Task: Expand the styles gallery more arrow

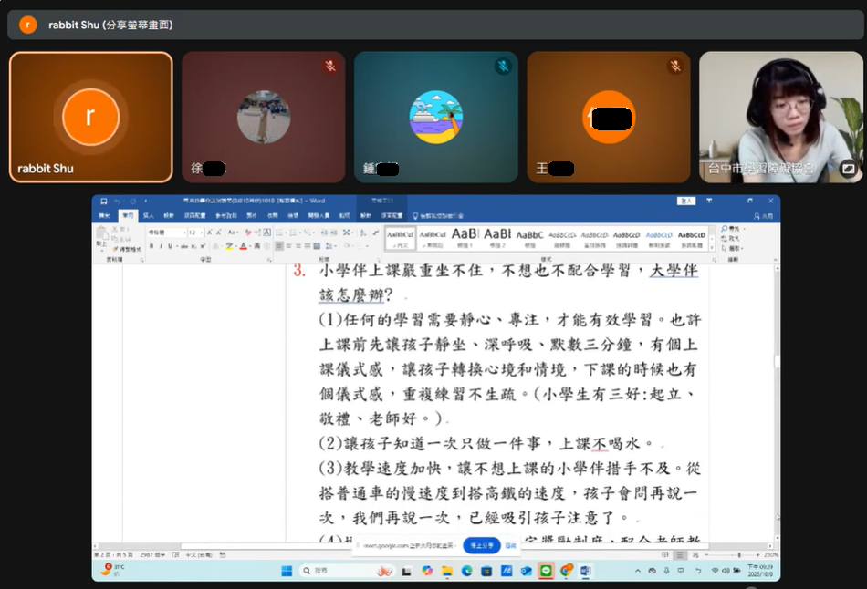Action: [x=713, y=244]
